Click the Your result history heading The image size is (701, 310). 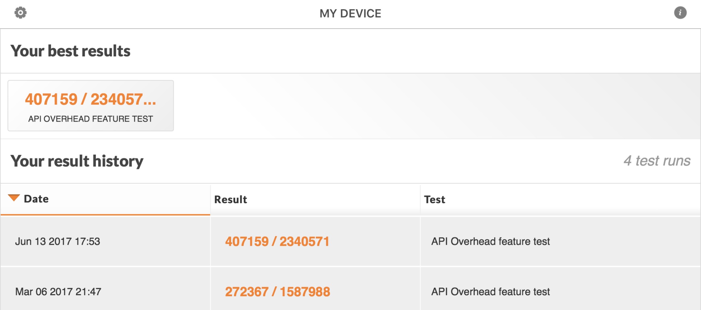[77, 161]
